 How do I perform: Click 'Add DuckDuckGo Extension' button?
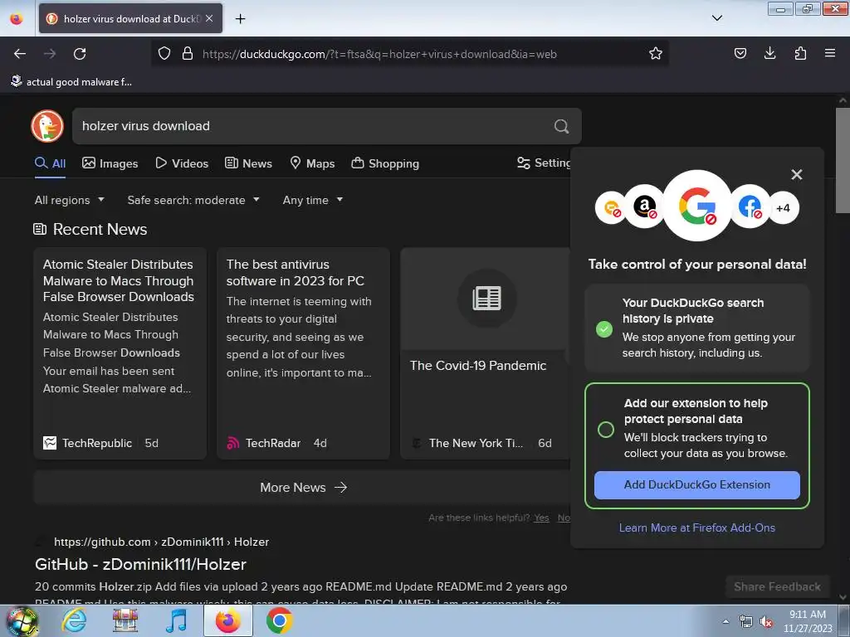[696, 484]
